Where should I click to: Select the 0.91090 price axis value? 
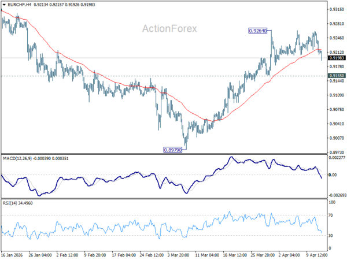point(337,95)
